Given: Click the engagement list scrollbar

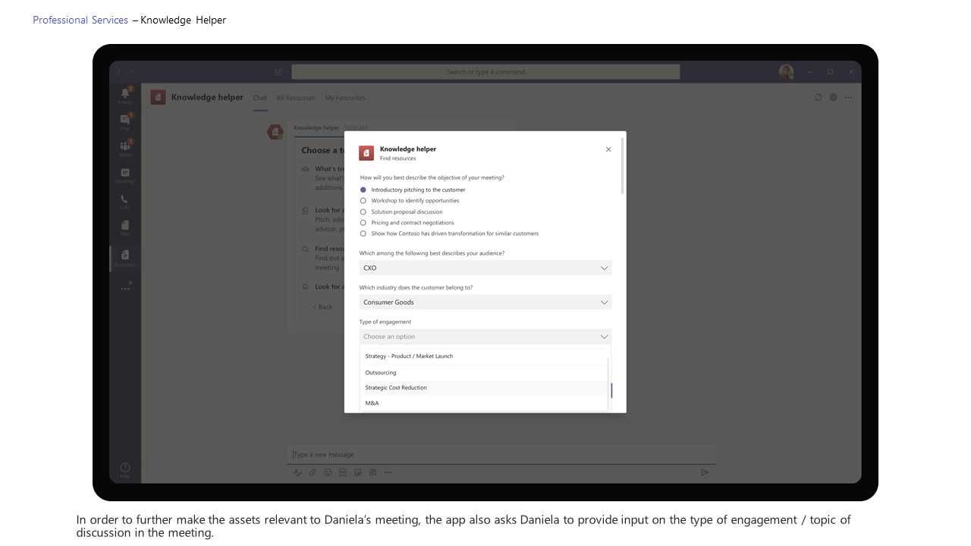Looking at the screenshot, I should pos(609,383).
